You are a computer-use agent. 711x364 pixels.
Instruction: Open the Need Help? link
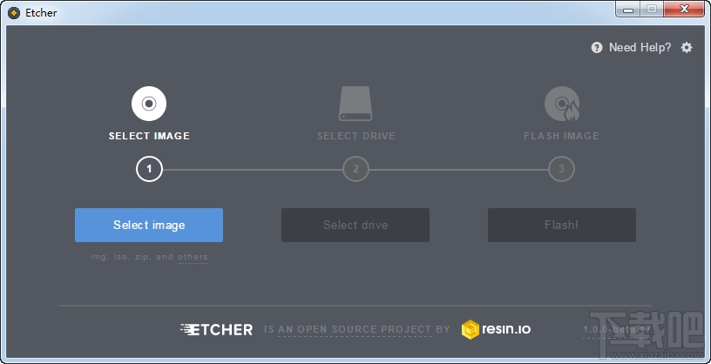click(x=640, y=47)
